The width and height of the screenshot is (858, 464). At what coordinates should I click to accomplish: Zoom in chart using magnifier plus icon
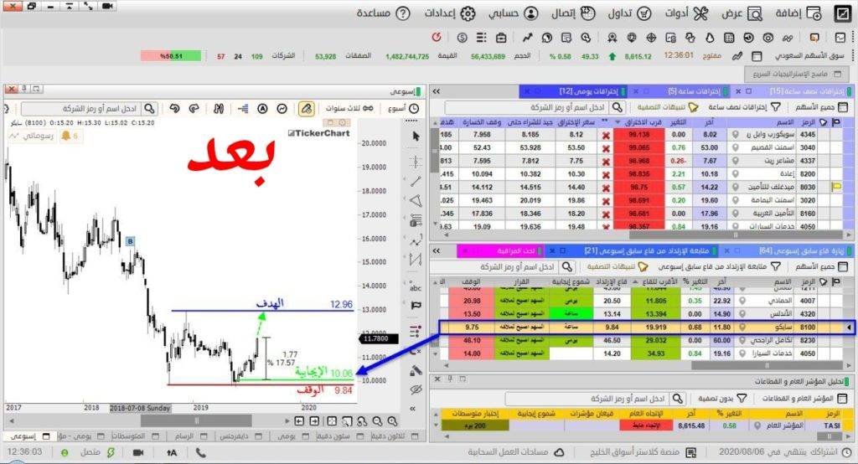point(392,421)
